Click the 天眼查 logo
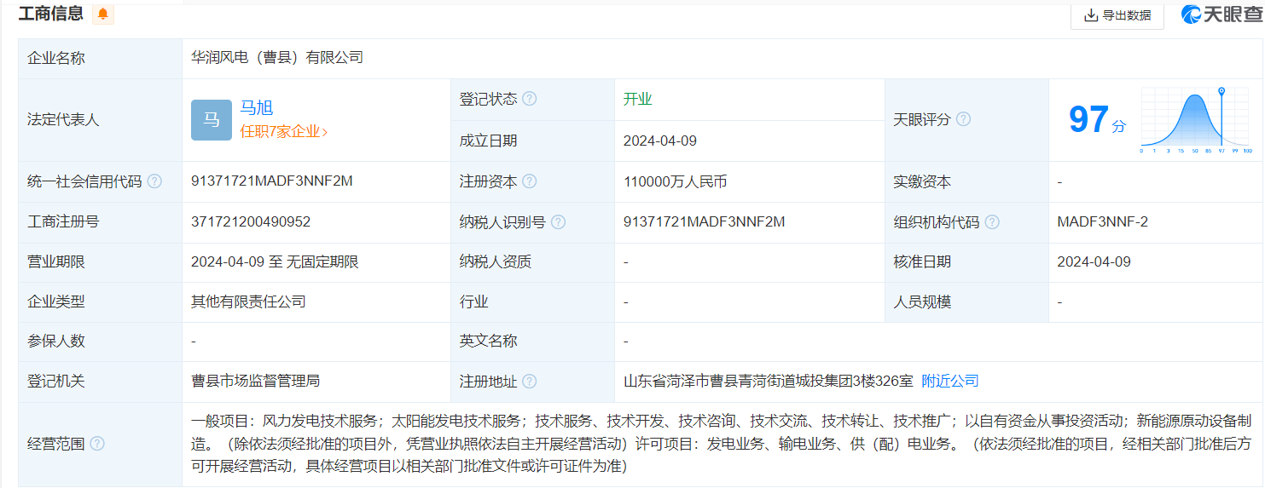The width and height of the screenshot is (1265, 488). (x=1221, y=14)
